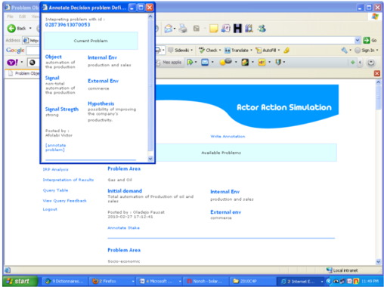Click the Edit page icon beside Print
384x287 pixels.
pyautogui.click(x=197, y=29)
